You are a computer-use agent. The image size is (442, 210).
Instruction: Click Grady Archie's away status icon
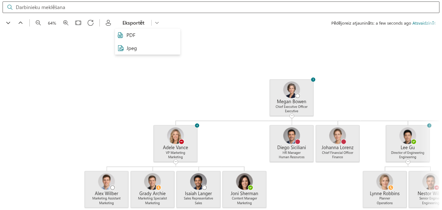coord(159,188)
